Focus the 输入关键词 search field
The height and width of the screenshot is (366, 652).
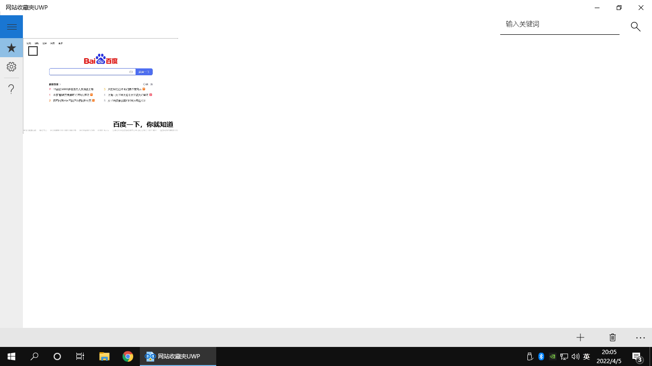pos(560,24)
